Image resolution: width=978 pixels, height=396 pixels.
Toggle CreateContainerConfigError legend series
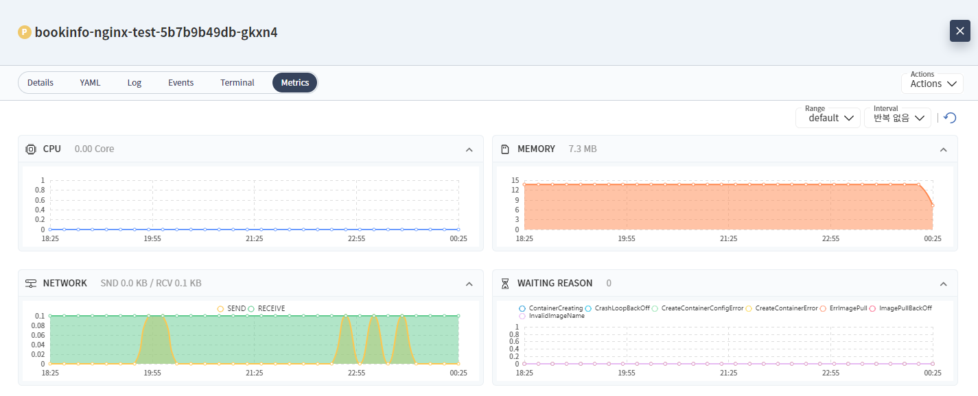pos(697,308)
